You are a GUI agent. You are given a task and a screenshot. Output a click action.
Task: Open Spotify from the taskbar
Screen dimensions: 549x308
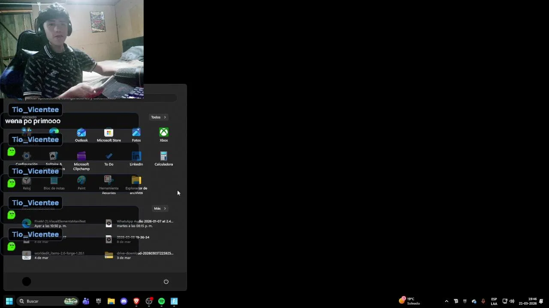pyautogui.click(x=161, y=301)
